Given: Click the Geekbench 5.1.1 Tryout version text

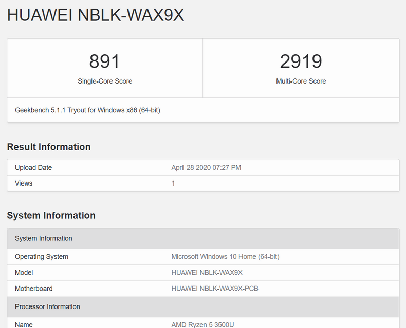Looking at the screenshot, I should 87,110.
